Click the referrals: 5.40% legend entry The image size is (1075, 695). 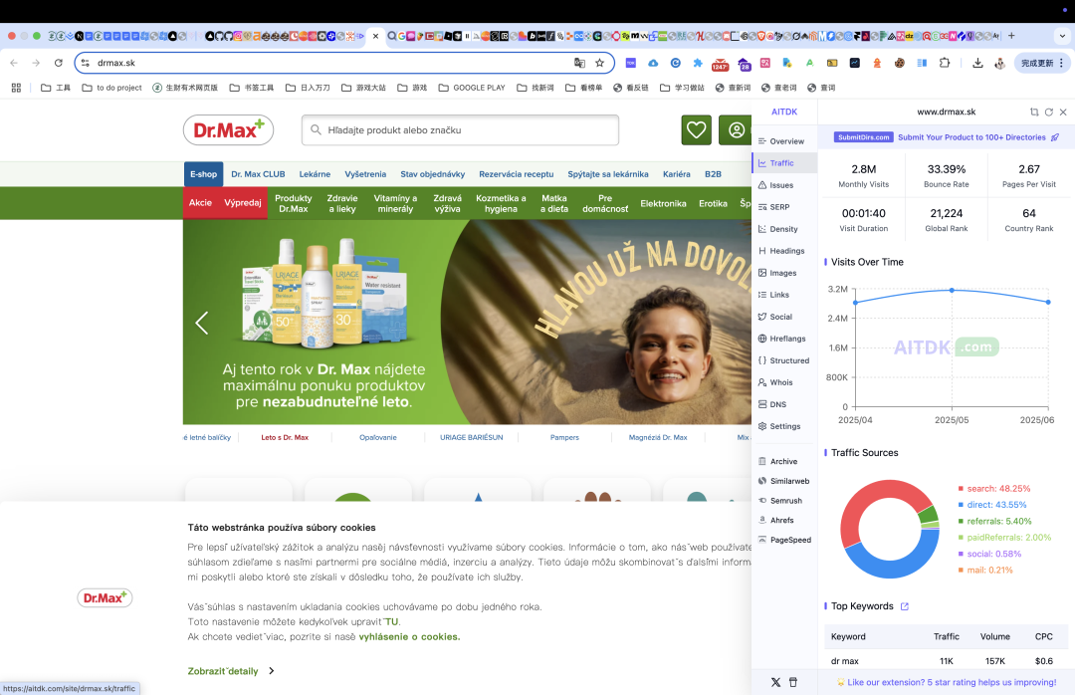(994, 522)
